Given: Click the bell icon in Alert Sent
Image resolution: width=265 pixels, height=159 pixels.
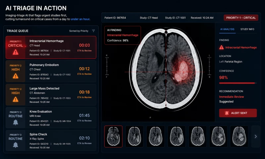Looking at the screenshot, I should pos(227,113).
